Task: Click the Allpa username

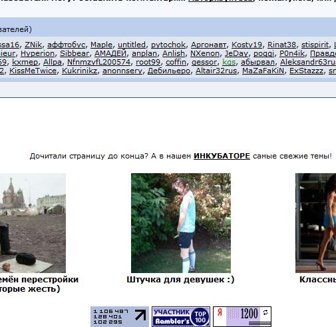Action: (53, 62)
